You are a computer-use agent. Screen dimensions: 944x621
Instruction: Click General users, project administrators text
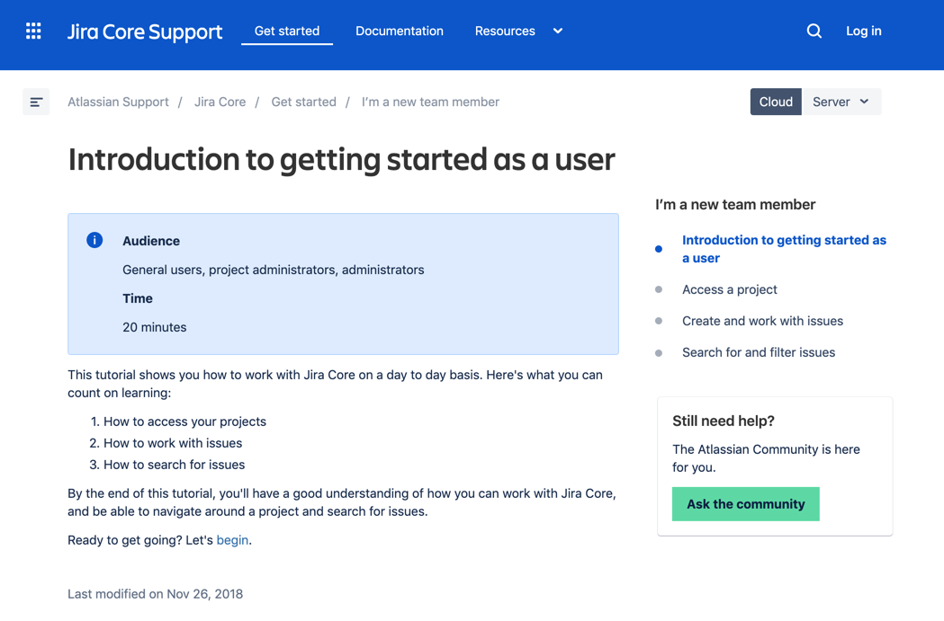[x=274, y=270]
